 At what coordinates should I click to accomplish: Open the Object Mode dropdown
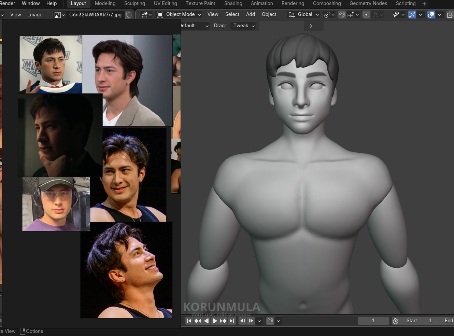tap(179, 14)
